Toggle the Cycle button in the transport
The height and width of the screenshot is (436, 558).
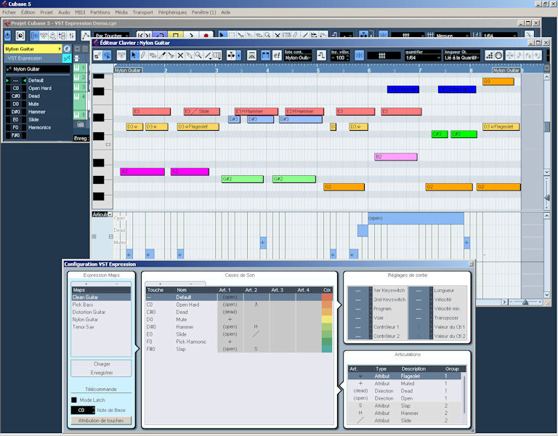pos(160,35)
